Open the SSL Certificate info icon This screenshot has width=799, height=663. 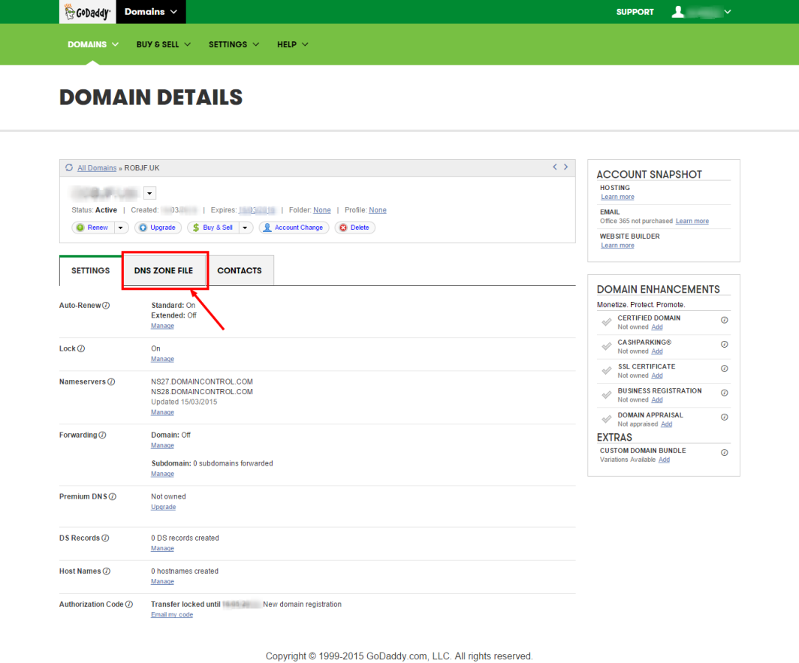724,368
